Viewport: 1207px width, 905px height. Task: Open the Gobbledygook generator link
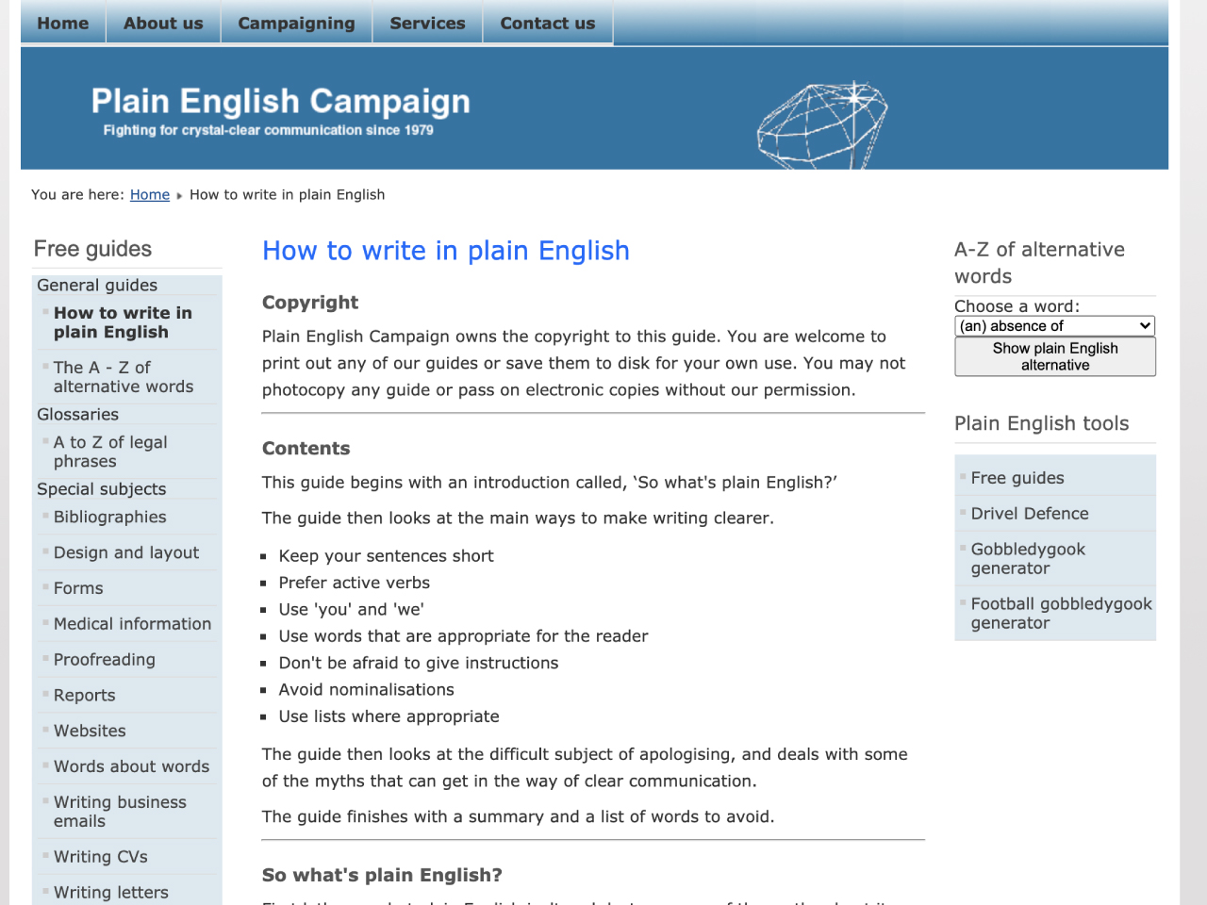[1028, 559]
